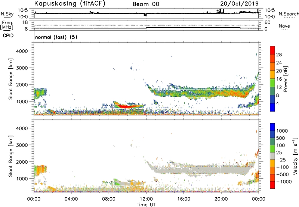Click the "04:00" time tick label

click(71, 199)
